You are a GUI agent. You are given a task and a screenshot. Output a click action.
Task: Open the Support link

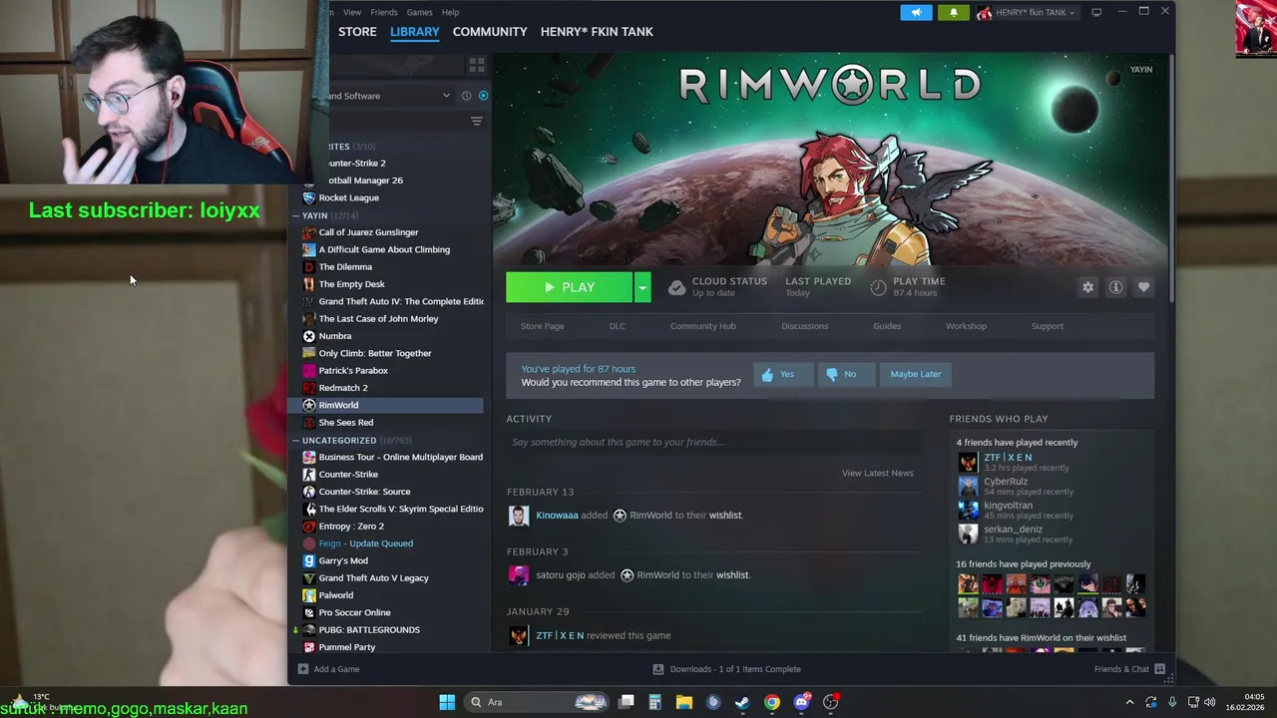pos(1047,326)
